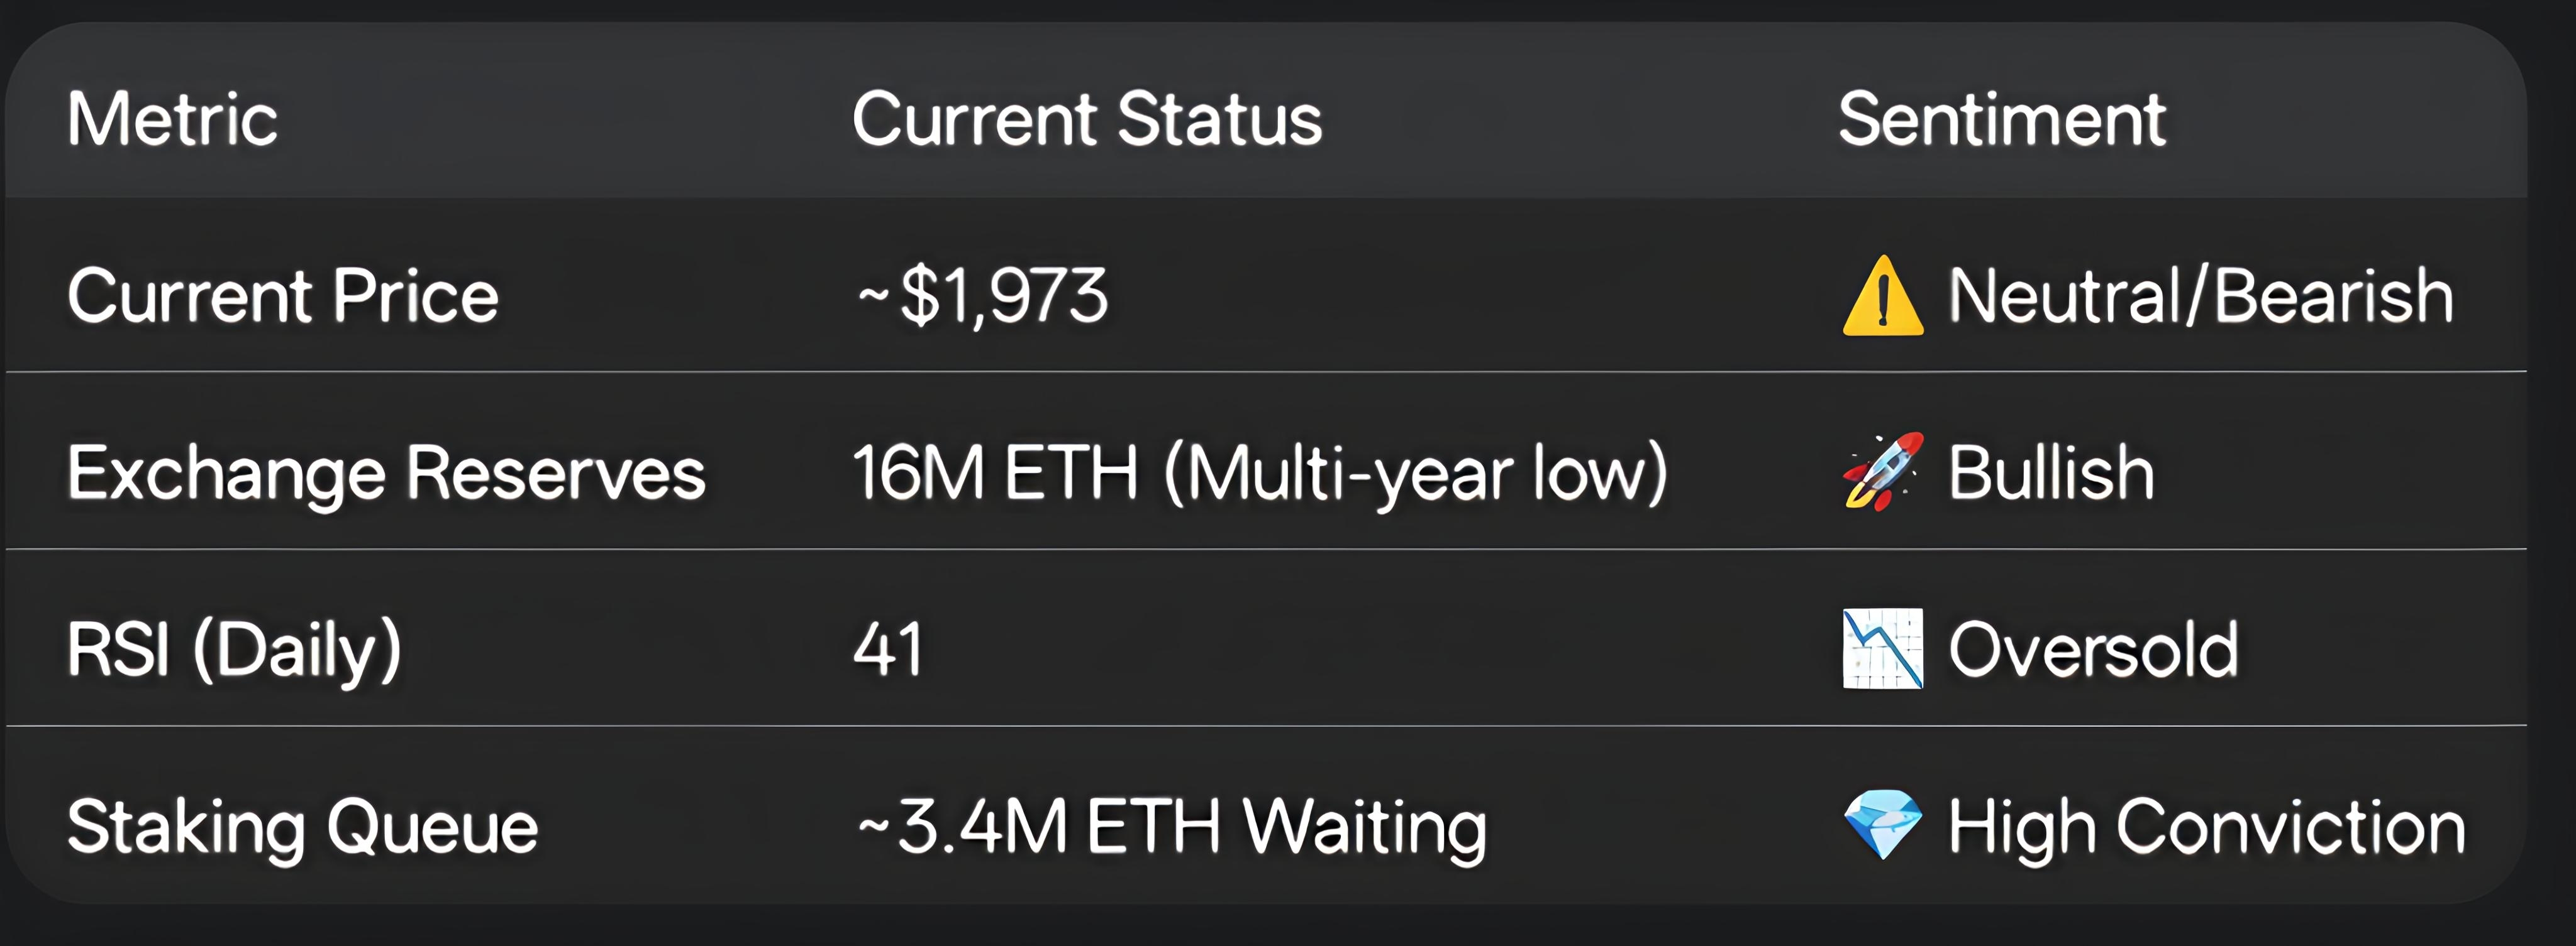Image resolution: width=2576 pixels, height=946 pixels.
Task: Click the High Conviction sentiment text
Action: [x=2207, y=827]
